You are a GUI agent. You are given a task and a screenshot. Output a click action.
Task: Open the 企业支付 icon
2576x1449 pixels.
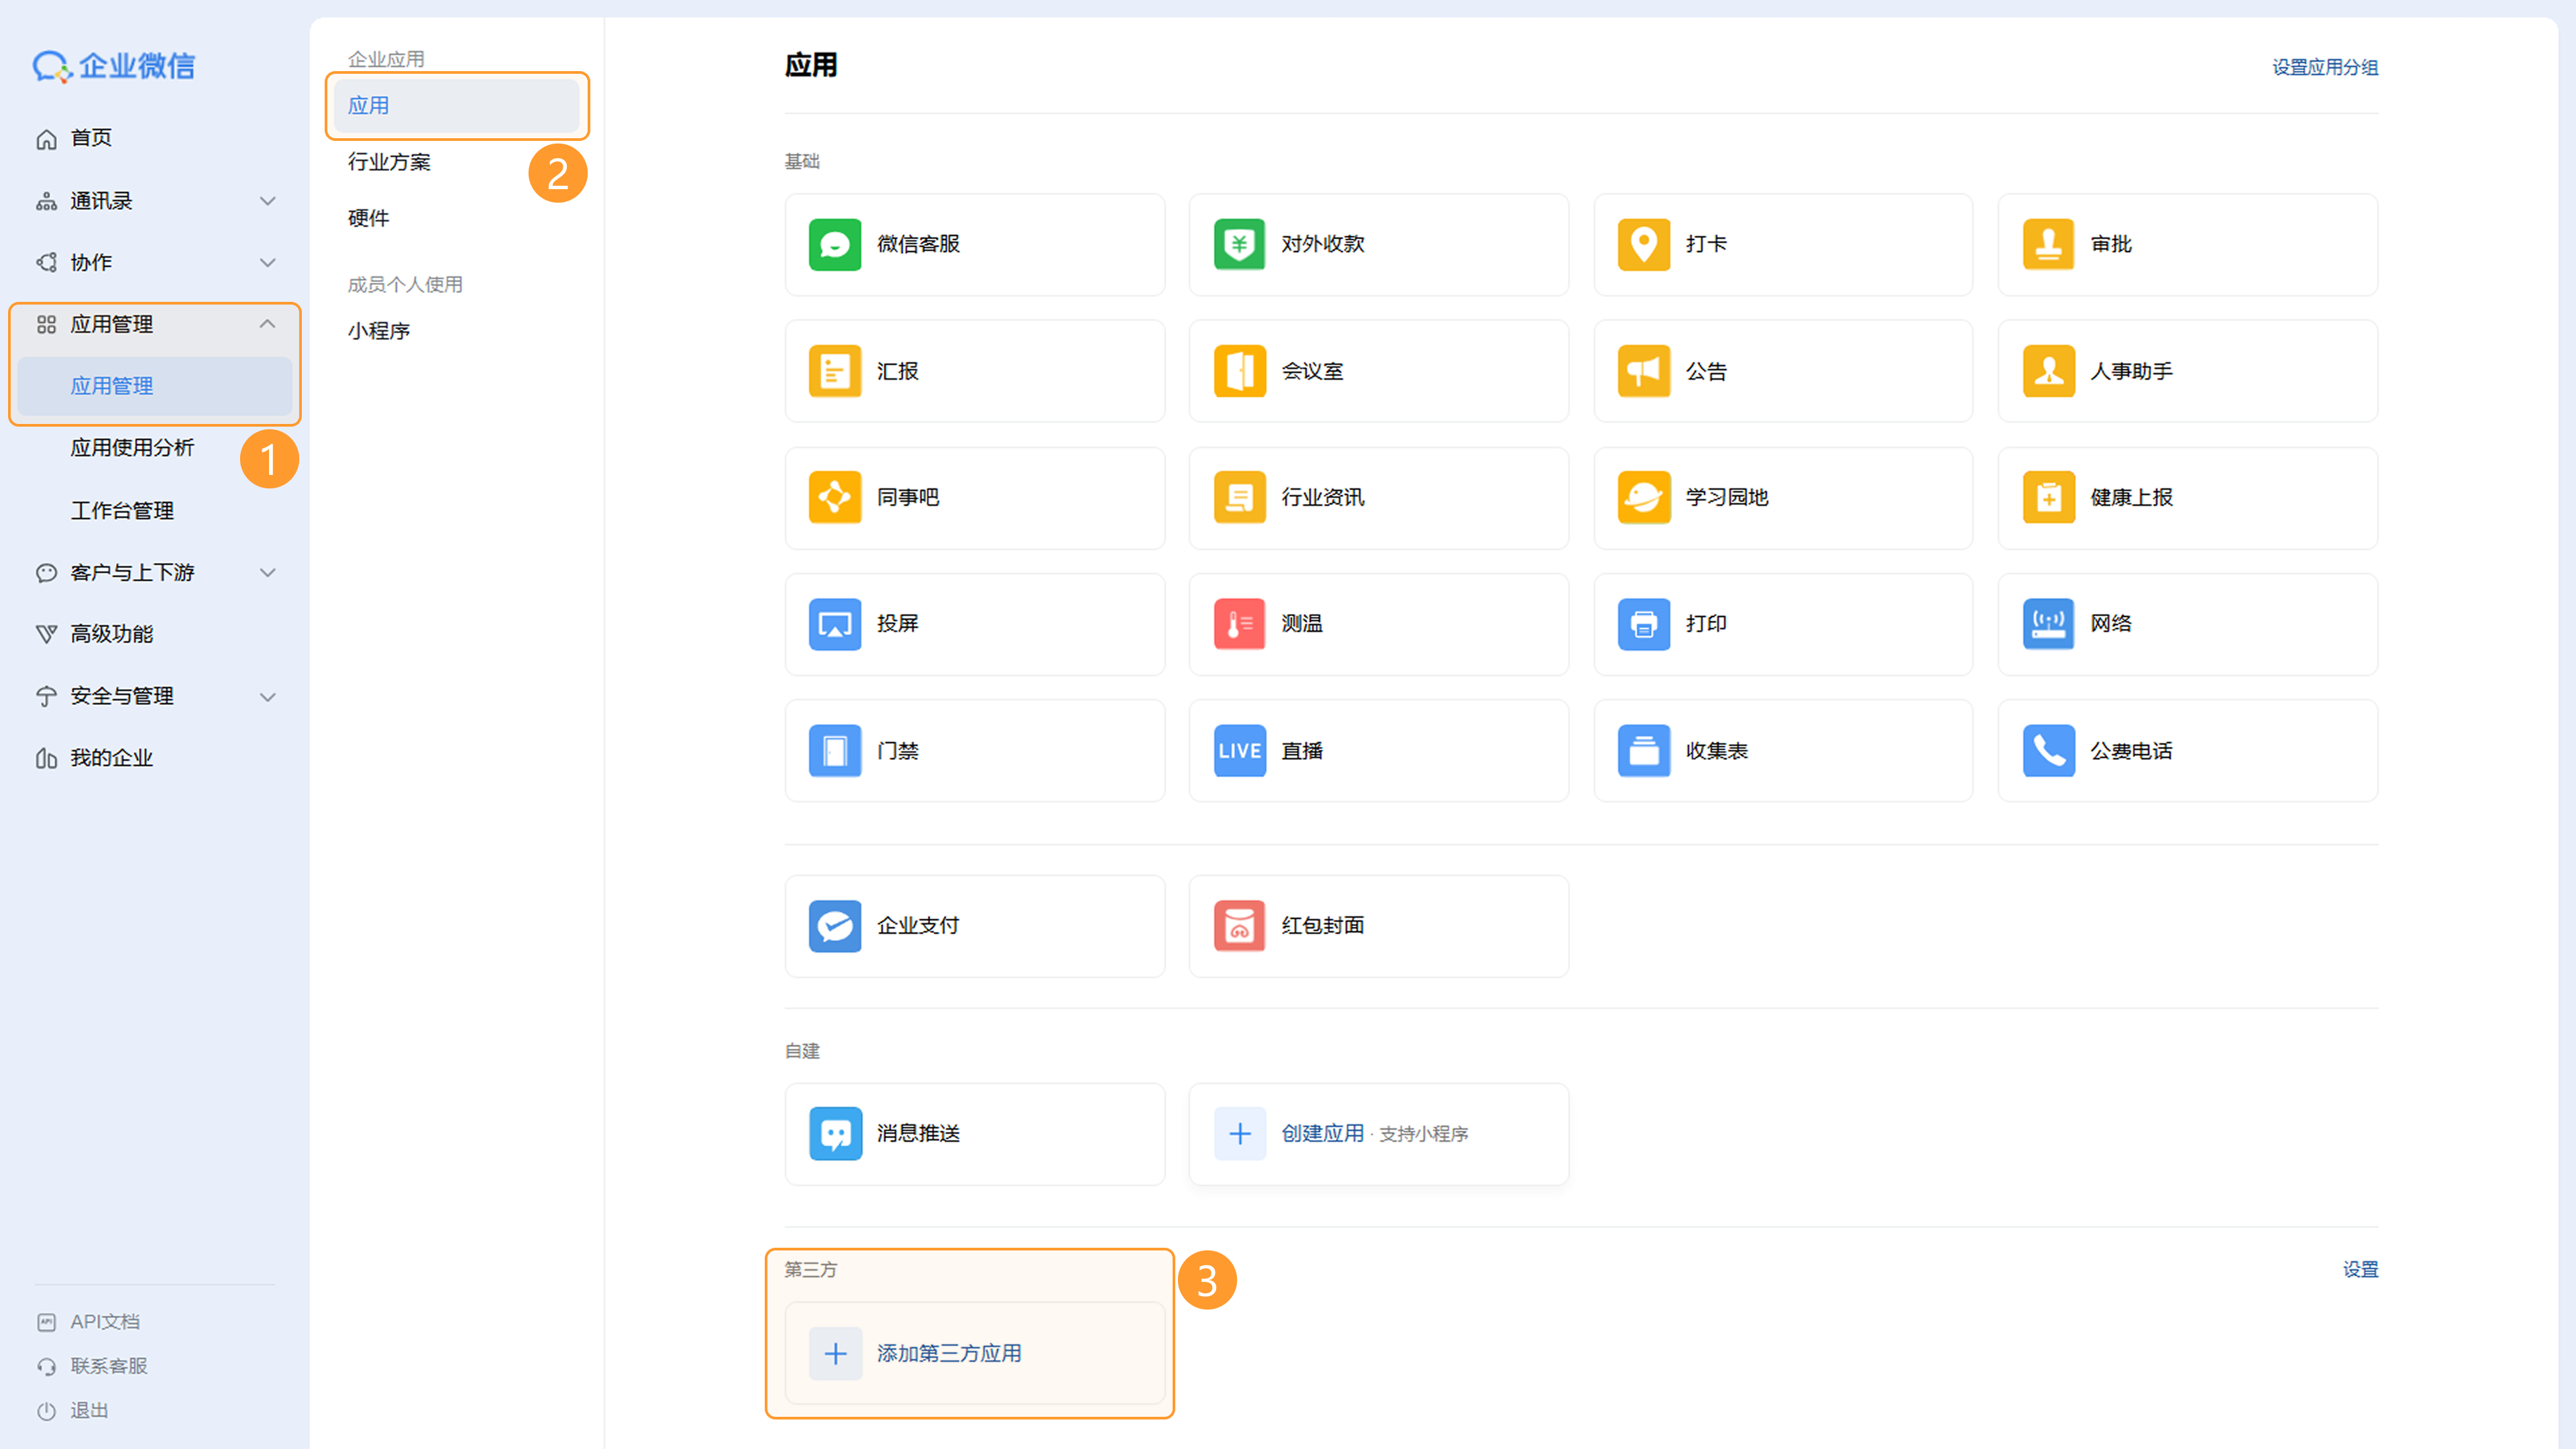835,926
